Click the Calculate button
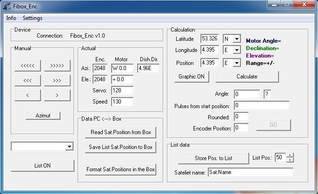 [247, 76]
